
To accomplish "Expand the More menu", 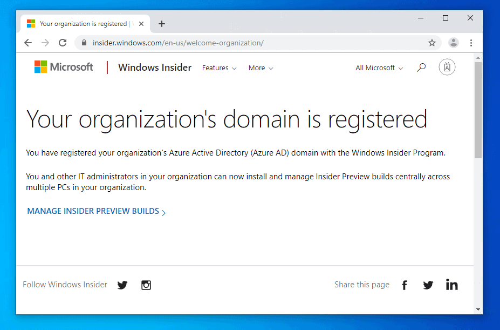I will [261, 68].
